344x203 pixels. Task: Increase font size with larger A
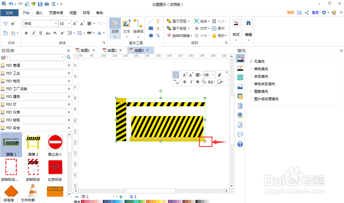(x=75, y=23)
